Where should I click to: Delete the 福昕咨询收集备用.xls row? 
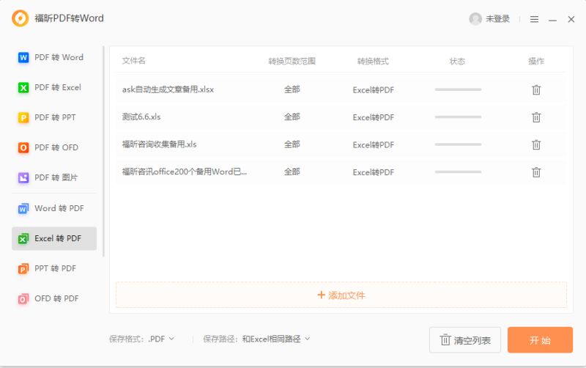point(536,144)
